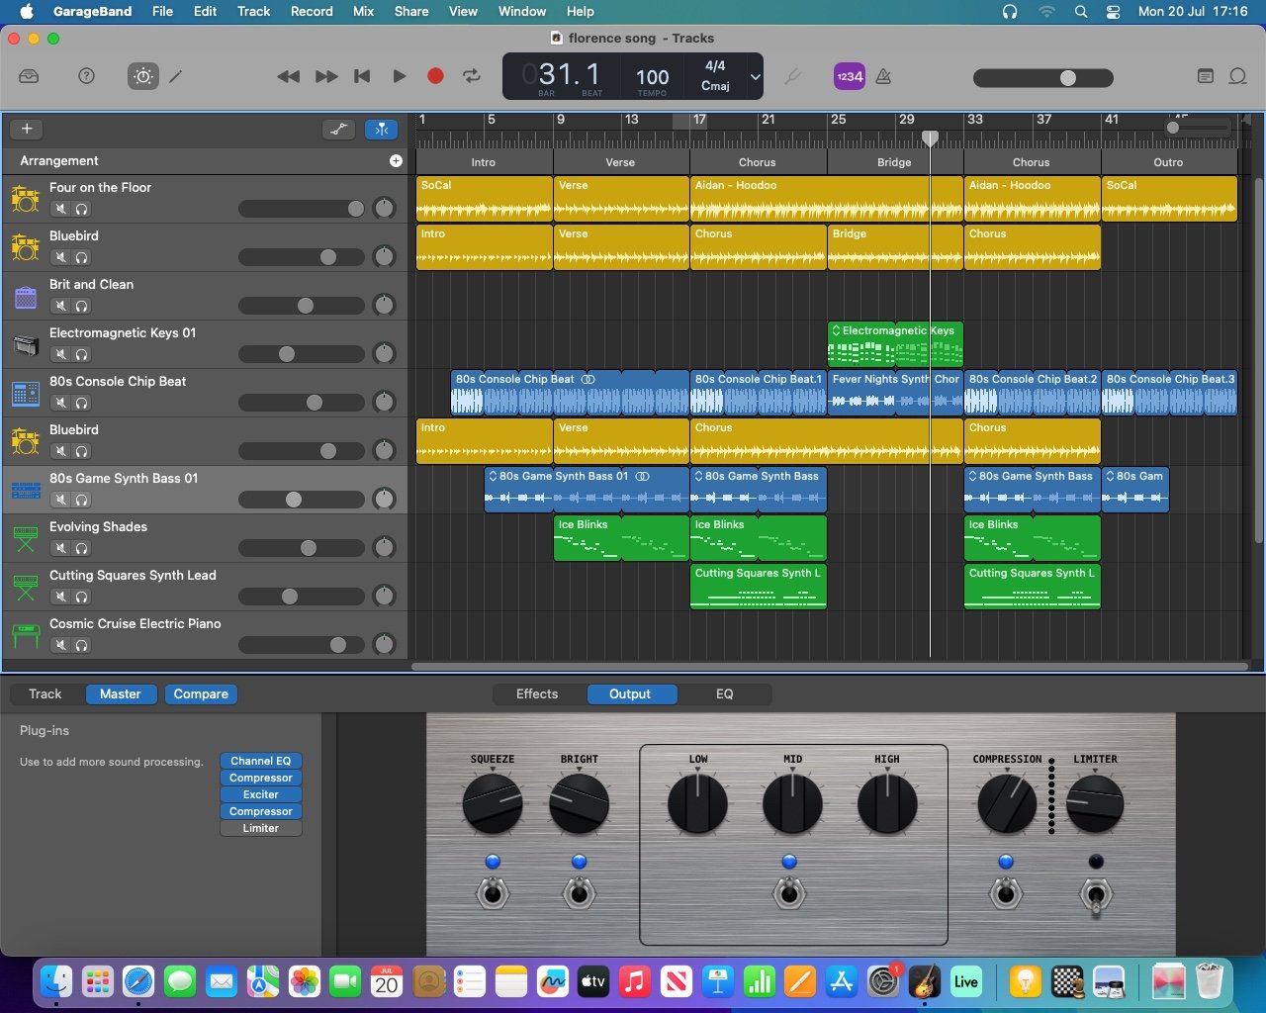Toggle the automation view button
Image resolution: width=1266 pixels, height=1013 pixels.
point(339,129)
